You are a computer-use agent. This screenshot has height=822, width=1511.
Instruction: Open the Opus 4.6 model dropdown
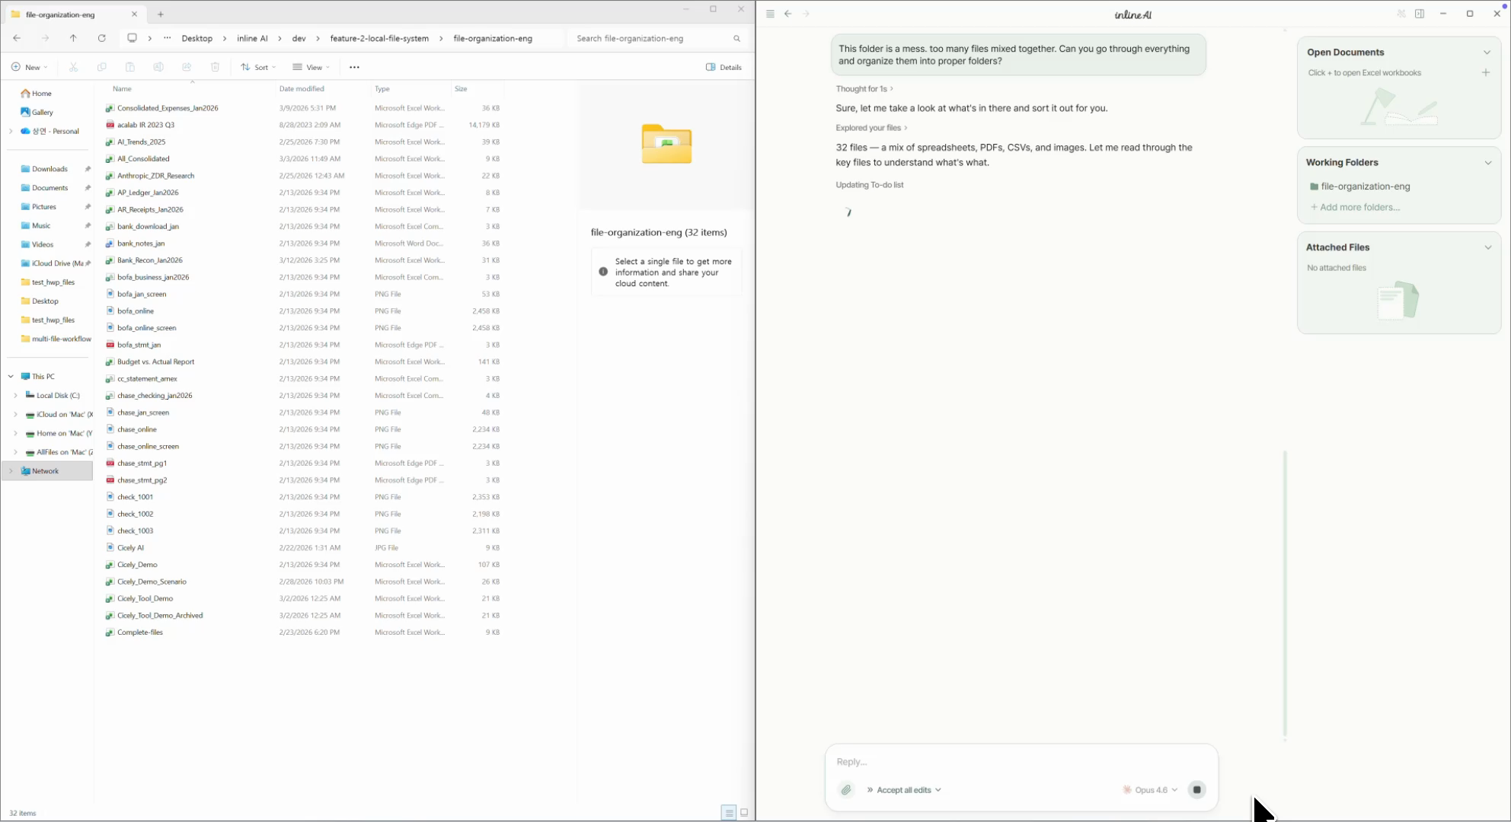[x=1150, y=790]
